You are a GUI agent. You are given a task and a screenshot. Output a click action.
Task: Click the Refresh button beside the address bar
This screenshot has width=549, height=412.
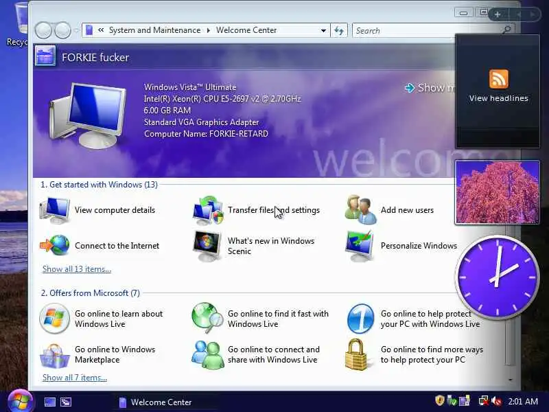[x=339, y=30]
